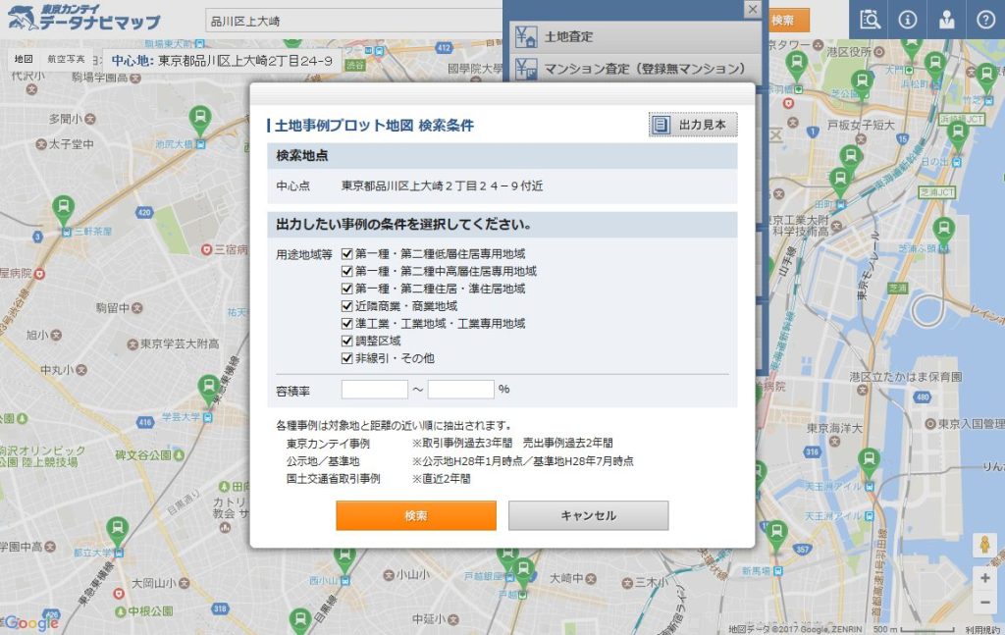Select the 土地査定 yen-house icon
The image size is (1005, 635).
526,37
